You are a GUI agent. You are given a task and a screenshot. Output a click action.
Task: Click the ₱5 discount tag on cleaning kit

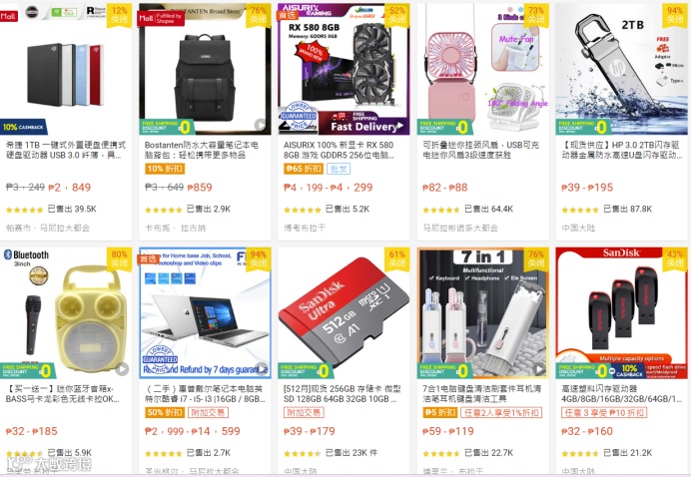(439, 413)
